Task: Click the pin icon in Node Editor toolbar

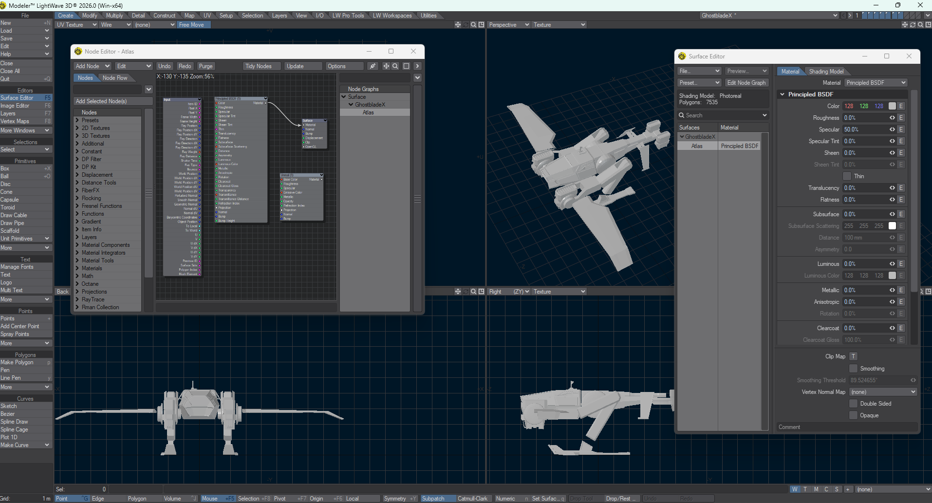Action: pyautogui.click(x=373, y=66)
